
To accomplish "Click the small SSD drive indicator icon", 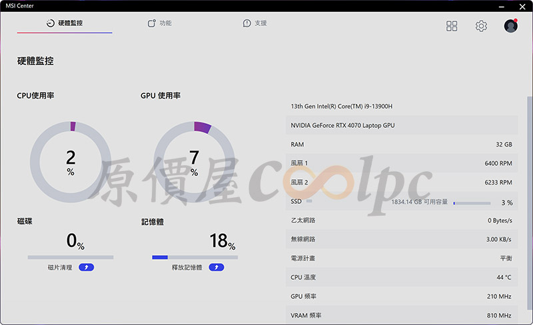I will (x=309, y=201).
